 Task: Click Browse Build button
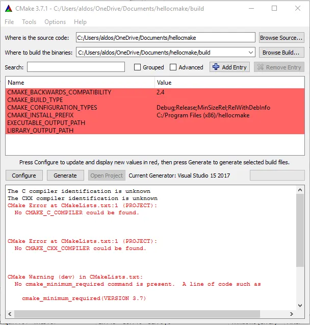281,53
